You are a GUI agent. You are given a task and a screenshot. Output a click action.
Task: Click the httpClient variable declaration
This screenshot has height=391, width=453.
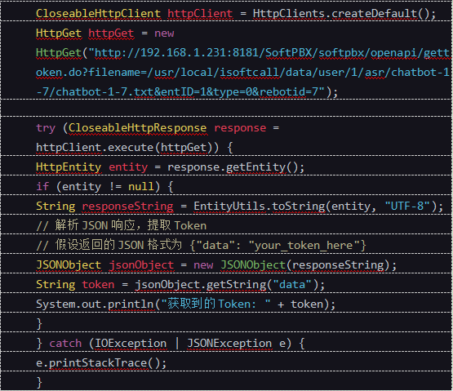click(x=200, y=14)
